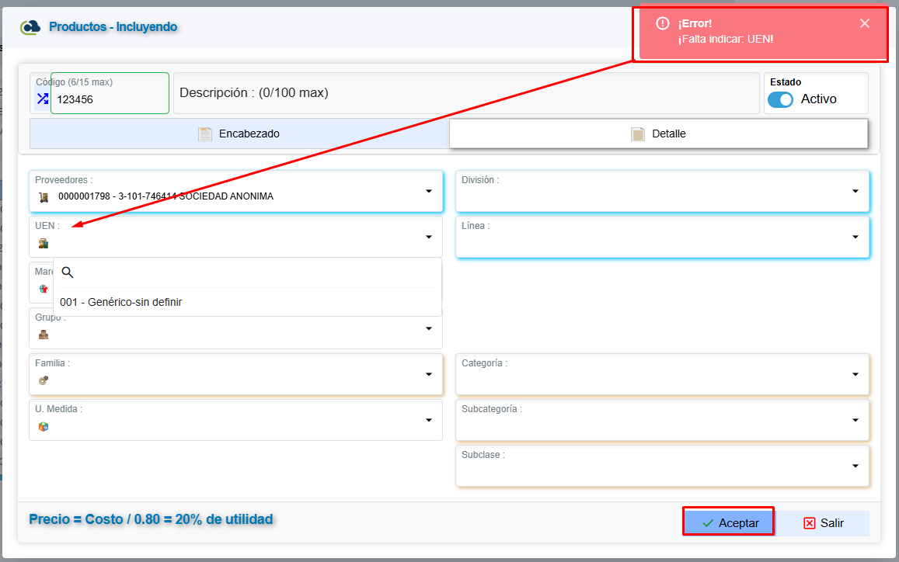
Task: Expand the Subcategoría dropdown
Action: coord(855,421)
